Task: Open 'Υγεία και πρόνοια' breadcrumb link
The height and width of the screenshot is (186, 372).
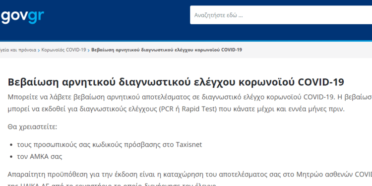Action: coord(18,50)
